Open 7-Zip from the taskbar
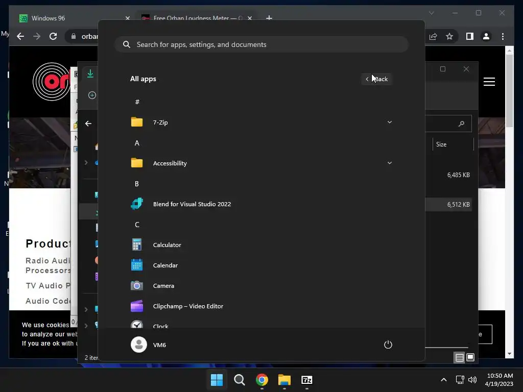The height and width of the screenshot is (392, 523). (306, 380)
